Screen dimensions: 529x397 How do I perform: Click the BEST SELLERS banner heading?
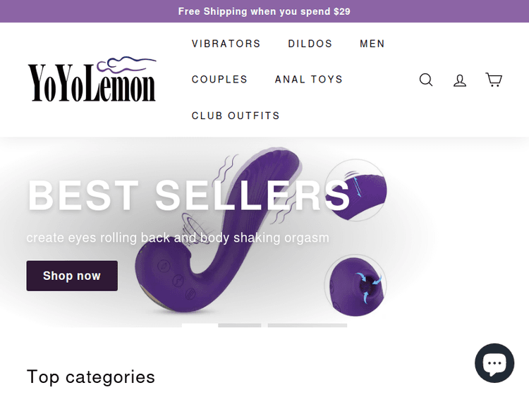coord(188,195)
